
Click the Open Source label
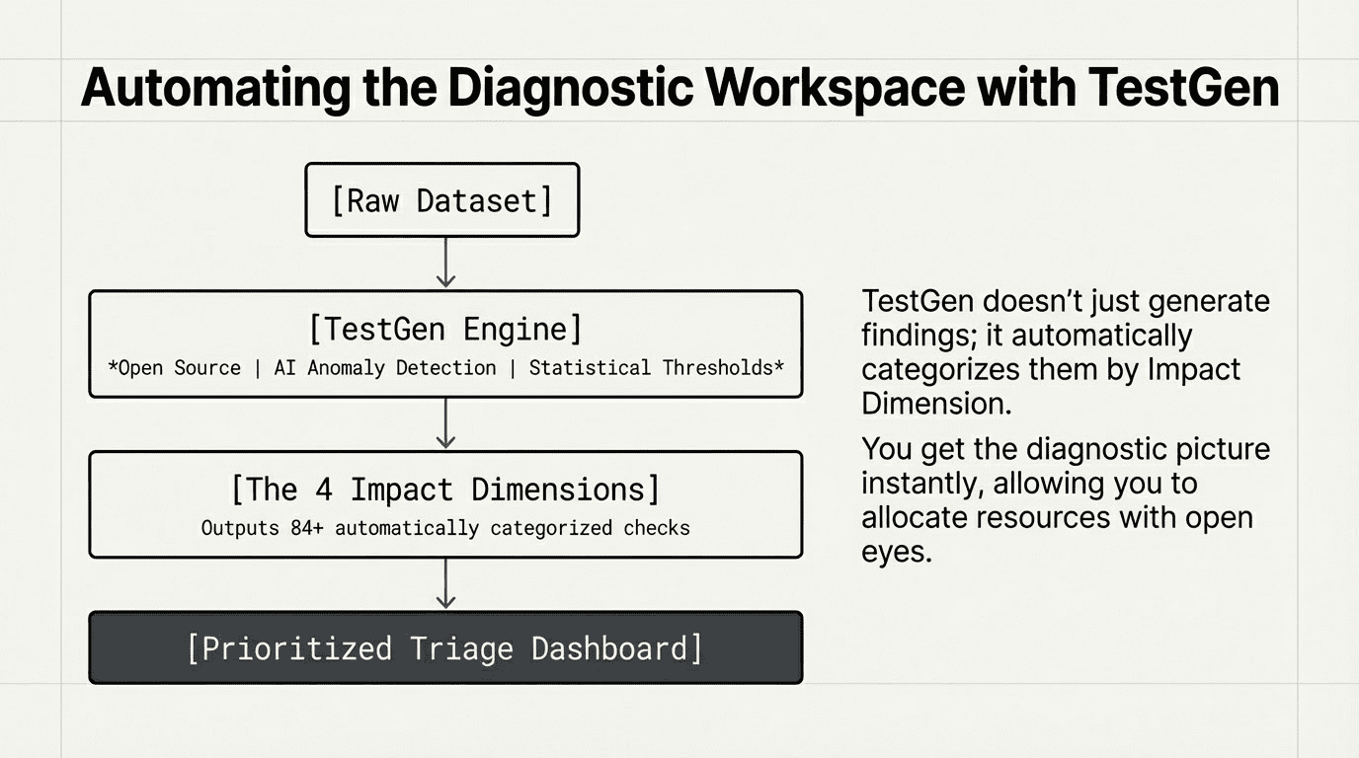177,368
